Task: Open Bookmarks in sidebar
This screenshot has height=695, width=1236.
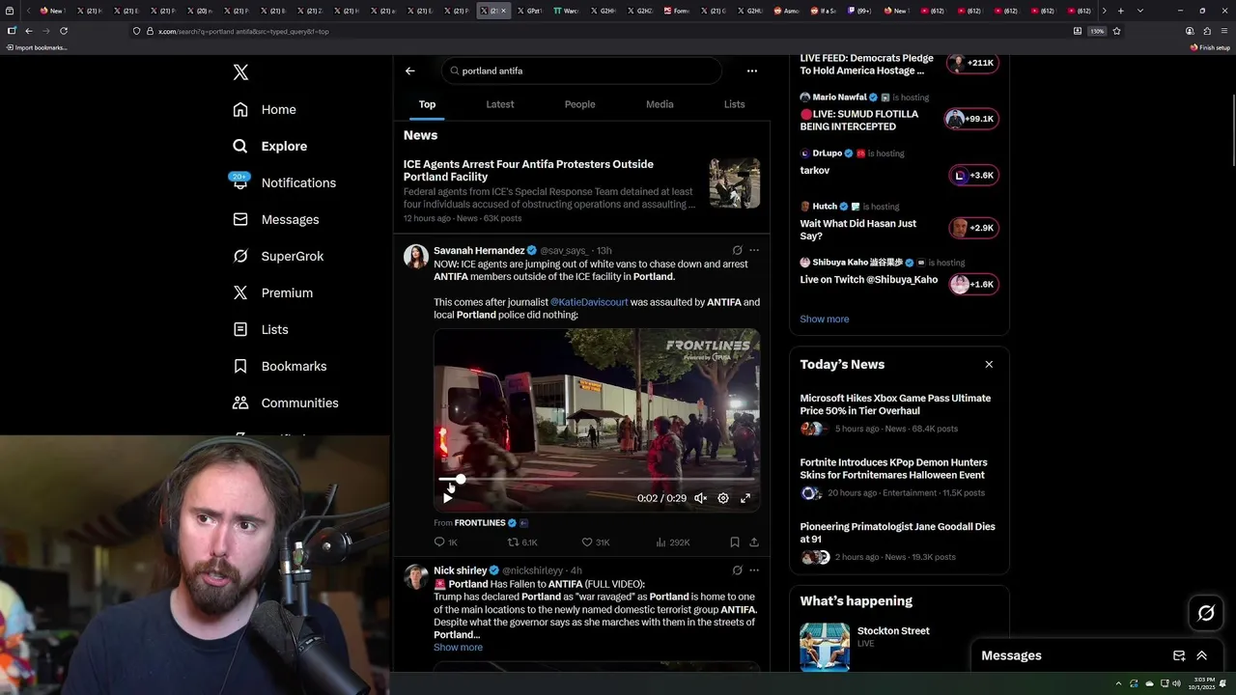Action: click(280, 367)
